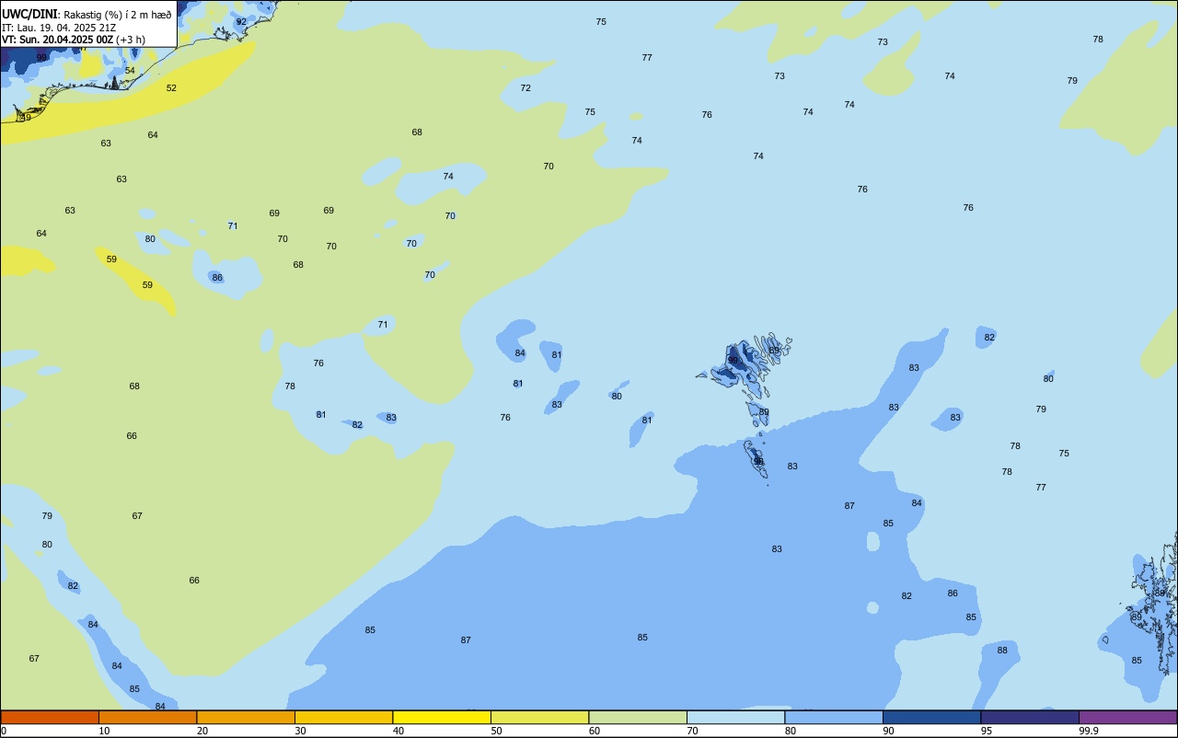Screen dimensions: 1178x738
Task: Click the humidity value 88 on the map
Action: [x=1002, y=651]
